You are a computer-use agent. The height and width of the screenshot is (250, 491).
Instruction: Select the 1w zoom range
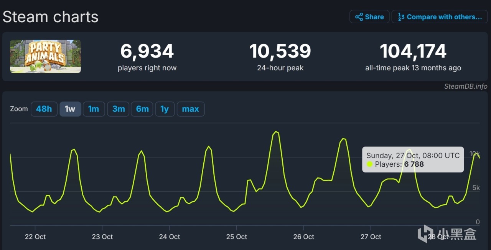(70, 109)
